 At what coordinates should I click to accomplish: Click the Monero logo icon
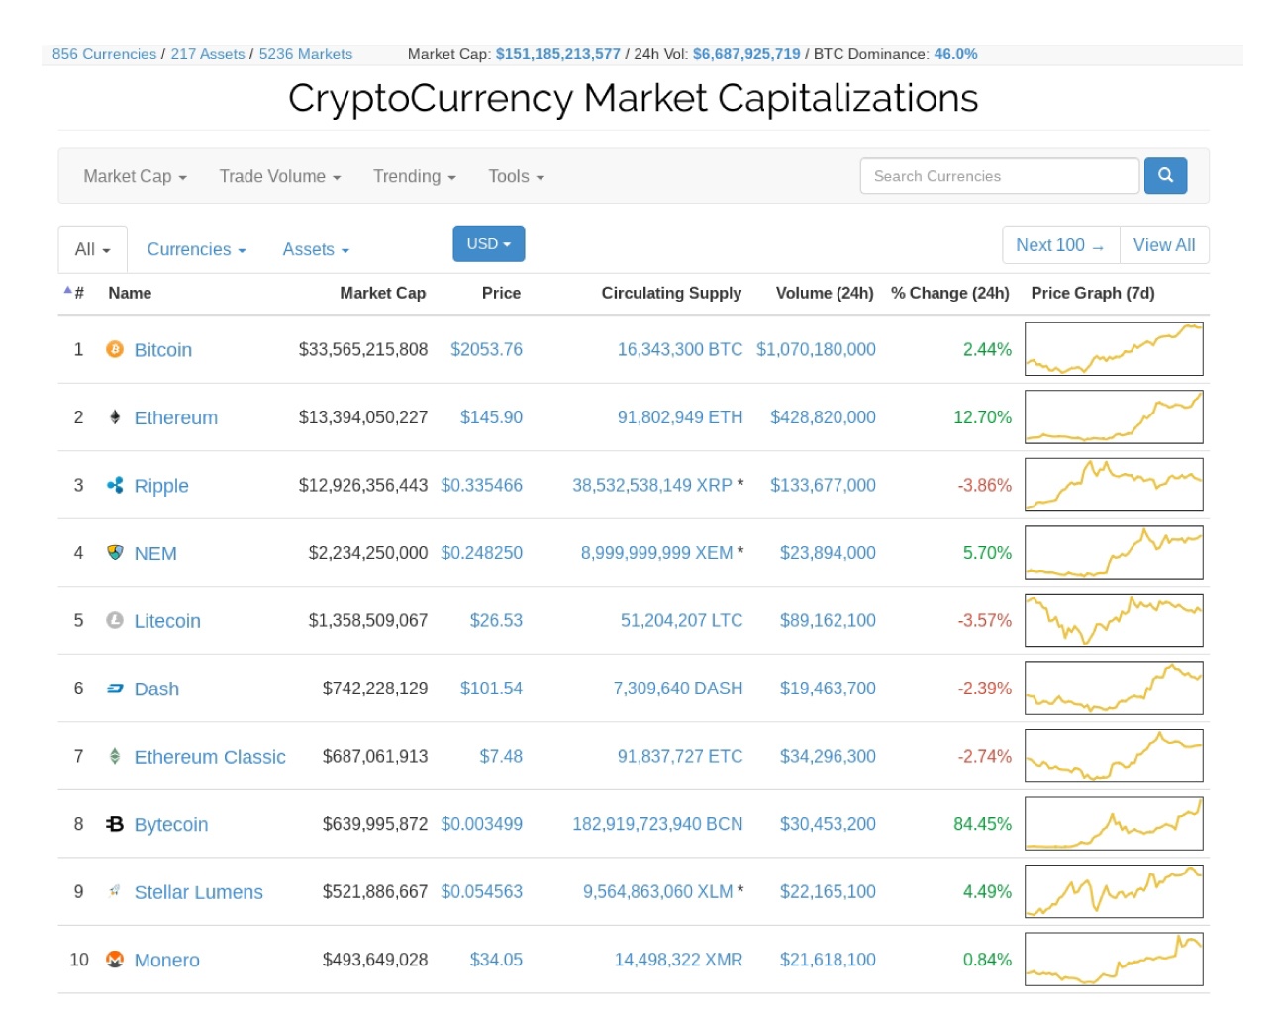[x=115, y=960]
